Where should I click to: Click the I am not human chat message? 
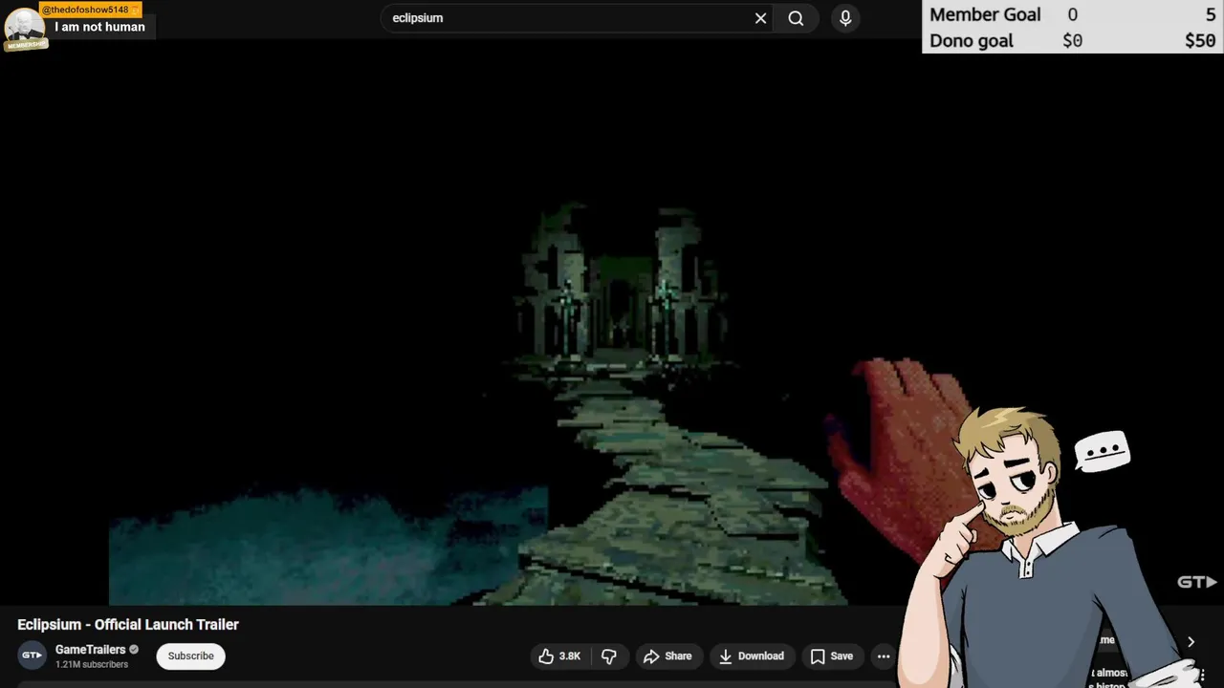[x=100, y=27]
